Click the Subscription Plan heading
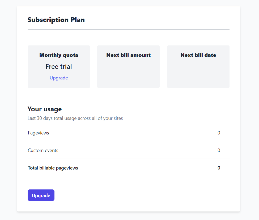Image resolution: width=259 pixels, height=220 pixels. coord(56,20)
